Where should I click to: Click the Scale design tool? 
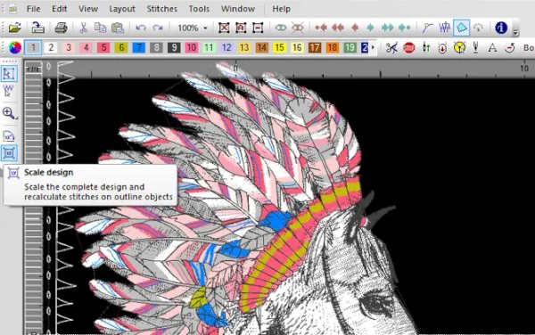click(x=9, y=153)
